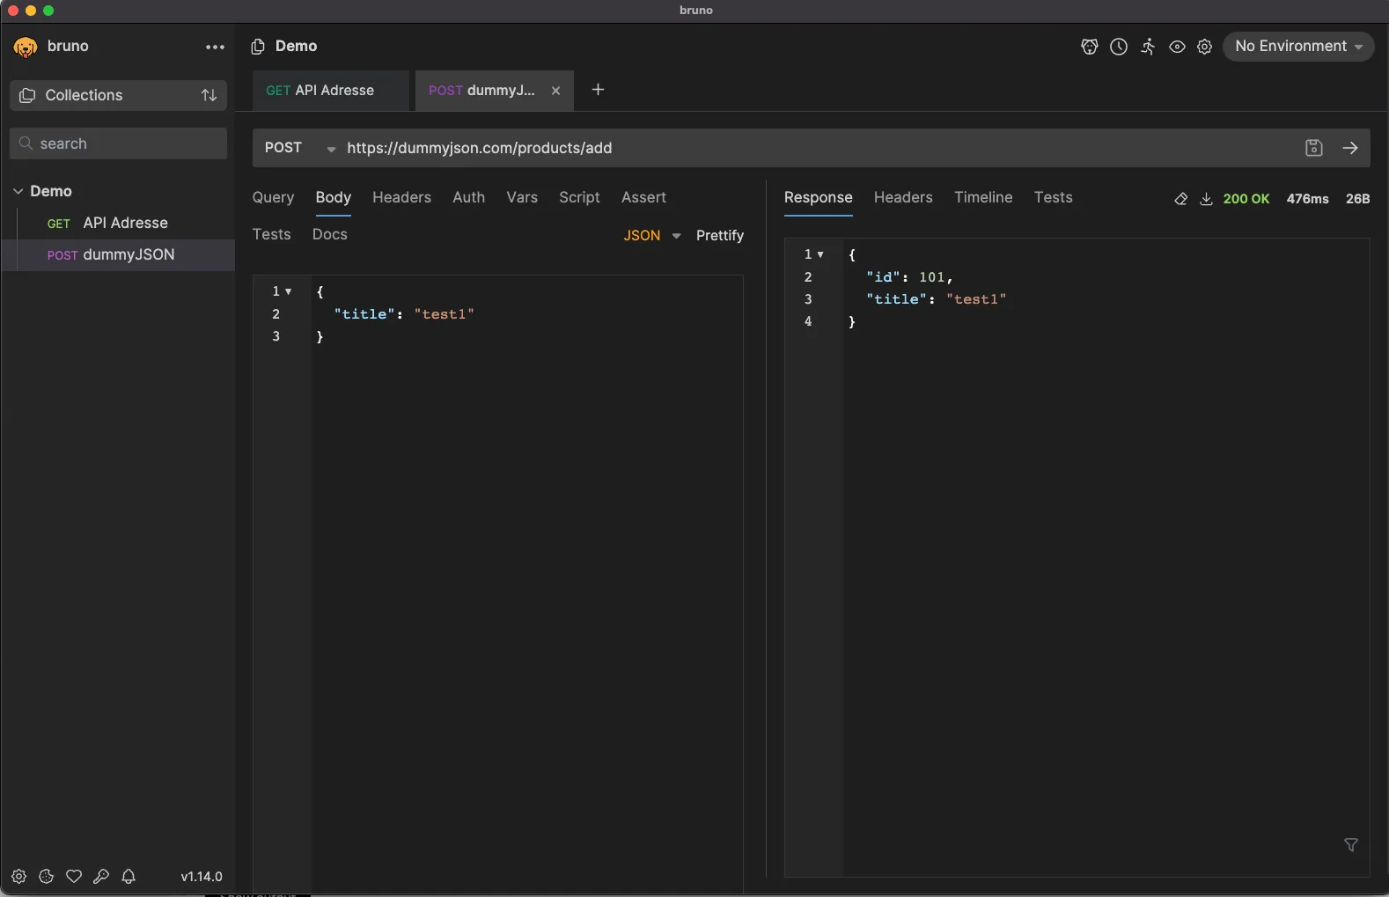Viewport: 1389px width, 897px height.
Task: Open the Assert tab
Action: (x=643, y=197)
